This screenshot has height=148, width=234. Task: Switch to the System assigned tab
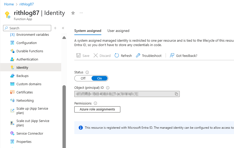coord(88,31)
